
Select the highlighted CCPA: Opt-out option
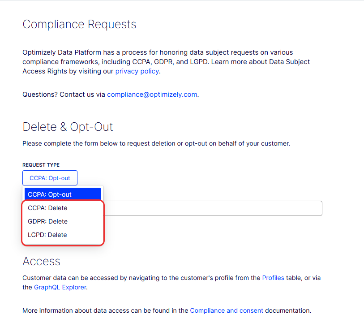tap(63, 194)
